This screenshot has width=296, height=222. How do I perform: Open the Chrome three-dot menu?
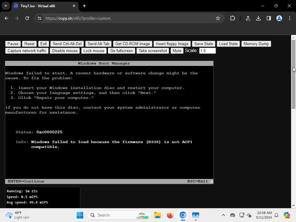pos(290,18)
